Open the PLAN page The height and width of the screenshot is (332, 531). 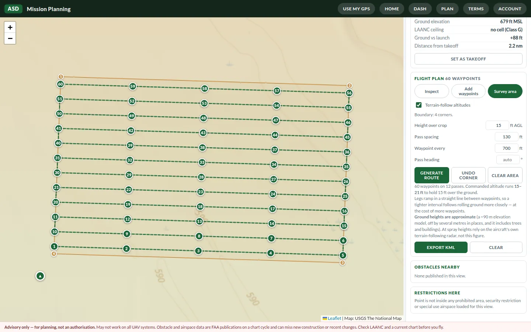point(447,9)
